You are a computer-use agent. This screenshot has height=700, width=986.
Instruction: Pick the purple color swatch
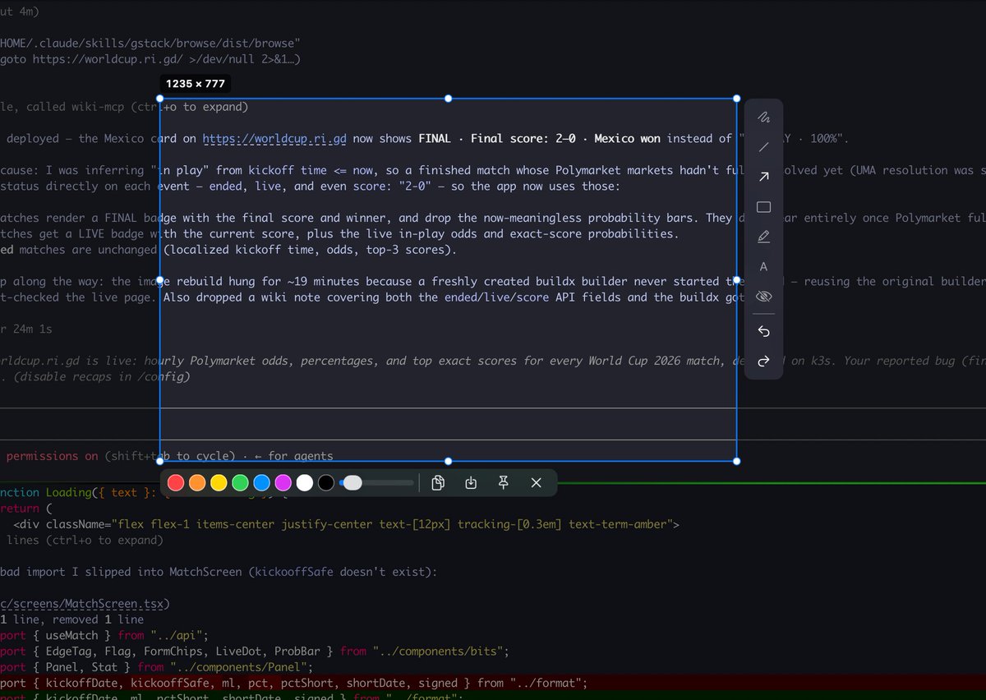tap(283, 483)
